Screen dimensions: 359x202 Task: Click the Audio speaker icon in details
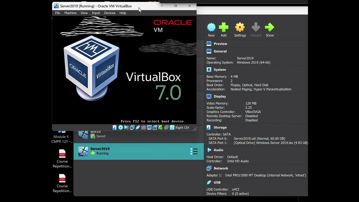pos(209,150)
